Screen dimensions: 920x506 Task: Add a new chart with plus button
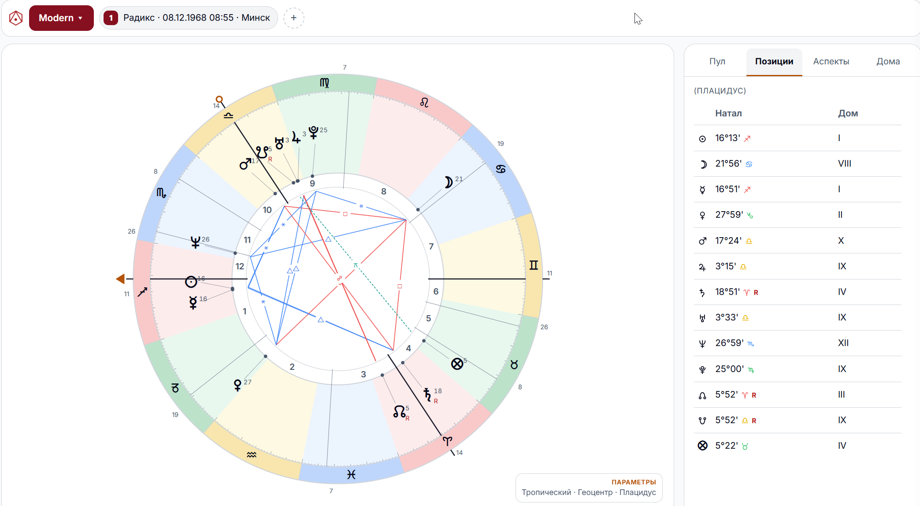point(294,18)
